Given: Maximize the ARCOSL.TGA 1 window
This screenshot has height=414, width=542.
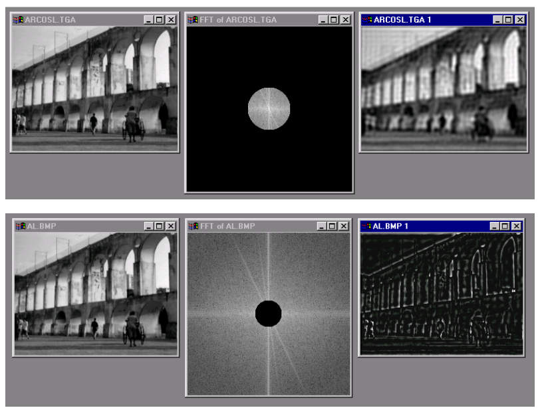Looking at the screenshot, I should [x=509, y=20].
